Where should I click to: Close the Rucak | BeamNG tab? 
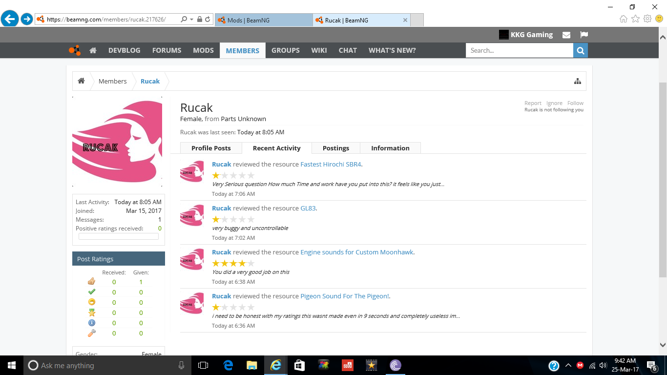coord(405,20)
